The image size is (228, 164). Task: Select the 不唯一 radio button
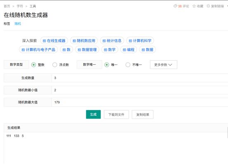coord(128,65)
